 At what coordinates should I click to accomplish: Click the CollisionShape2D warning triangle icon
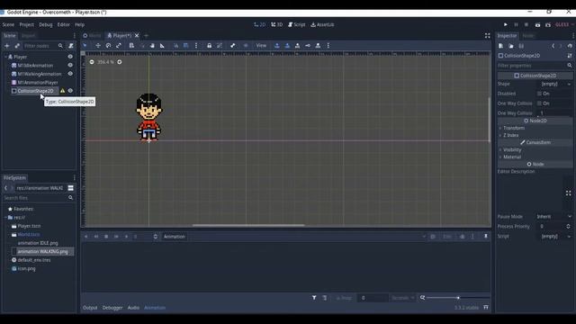(62, 91)
